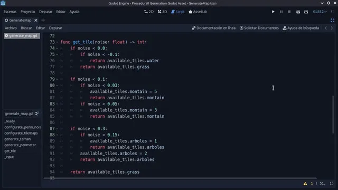
Task: Open script Archivo menu
Action: tap(11, 28)
